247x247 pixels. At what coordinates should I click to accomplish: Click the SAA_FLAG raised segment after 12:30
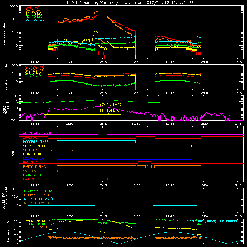(144, 162)
